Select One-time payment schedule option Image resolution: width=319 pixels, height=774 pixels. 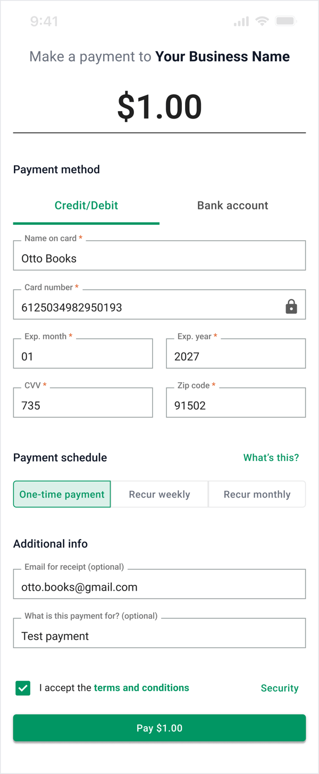62,494
